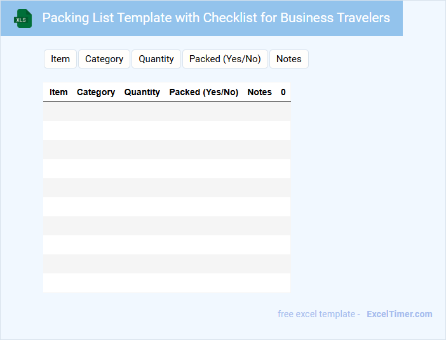
Task: Click the Packed (Yes/No) column header
Action: [x=204, y=92]
